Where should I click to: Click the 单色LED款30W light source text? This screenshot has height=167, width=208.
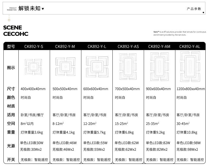32,143
